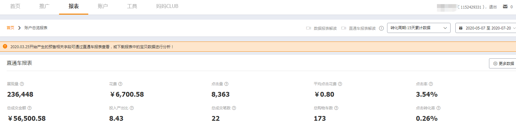Open 妈妈CLUB in the top navigation
The height and width of the screenshot is (129, 516).
pos(167,6)
